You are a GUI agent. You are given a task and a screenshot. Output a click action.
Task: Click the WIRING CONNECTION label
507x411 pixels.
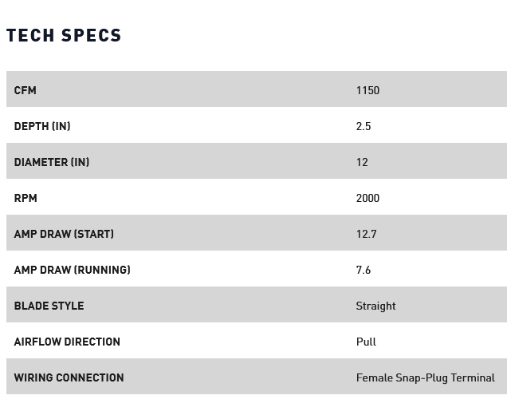[x=69, y=377]
